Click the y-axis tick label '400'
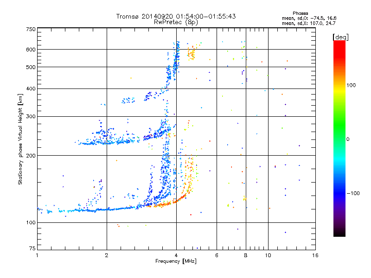371x278 pixels. click(31, 89)
